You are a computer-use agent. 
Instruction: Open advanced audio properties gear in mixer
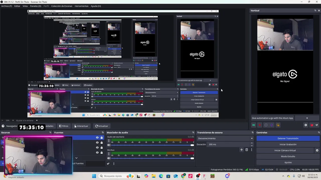pyautogui.click(x=108, y=164)
